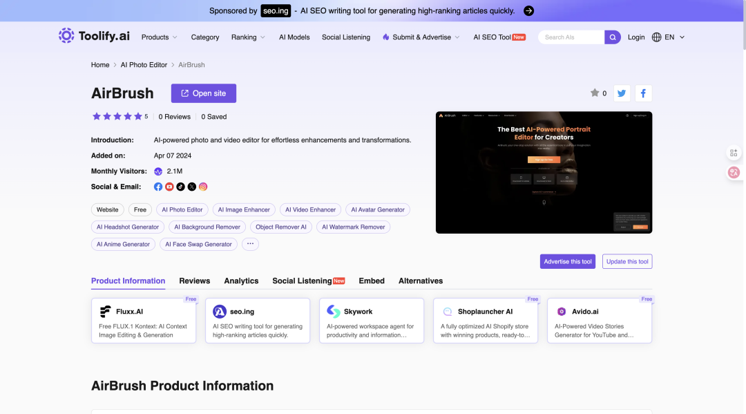Switch to the Social Listening tab
The height and width of the screenshot is (414, 746).
[x=308, y=281]
